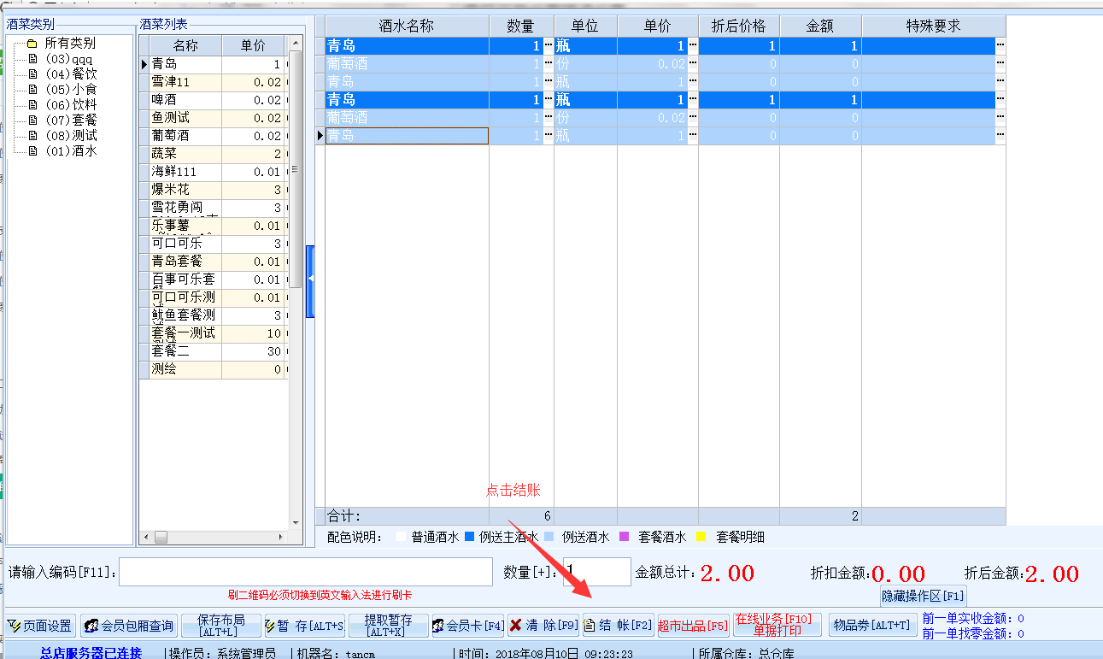Click the white 普通酒水 legend swatch

(x=401, y=537)
